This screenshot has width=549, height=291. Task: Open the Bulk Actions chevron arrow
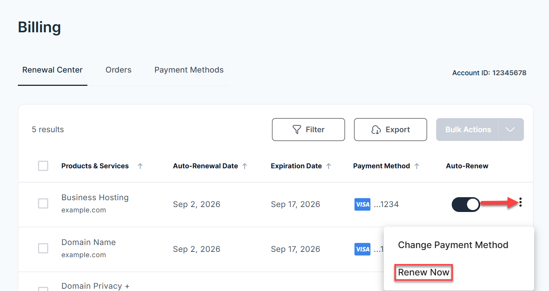point(509,129)
